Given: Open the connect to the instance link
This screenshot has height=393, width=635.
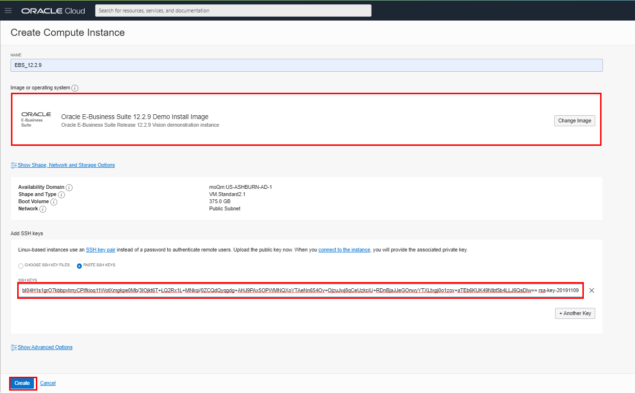Looking at the screenshot, I should (344, 250).
